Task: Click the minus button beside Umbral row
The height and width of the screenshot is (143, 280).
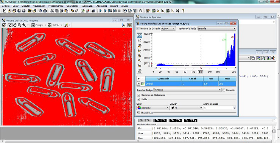Action: pos(138,84)
